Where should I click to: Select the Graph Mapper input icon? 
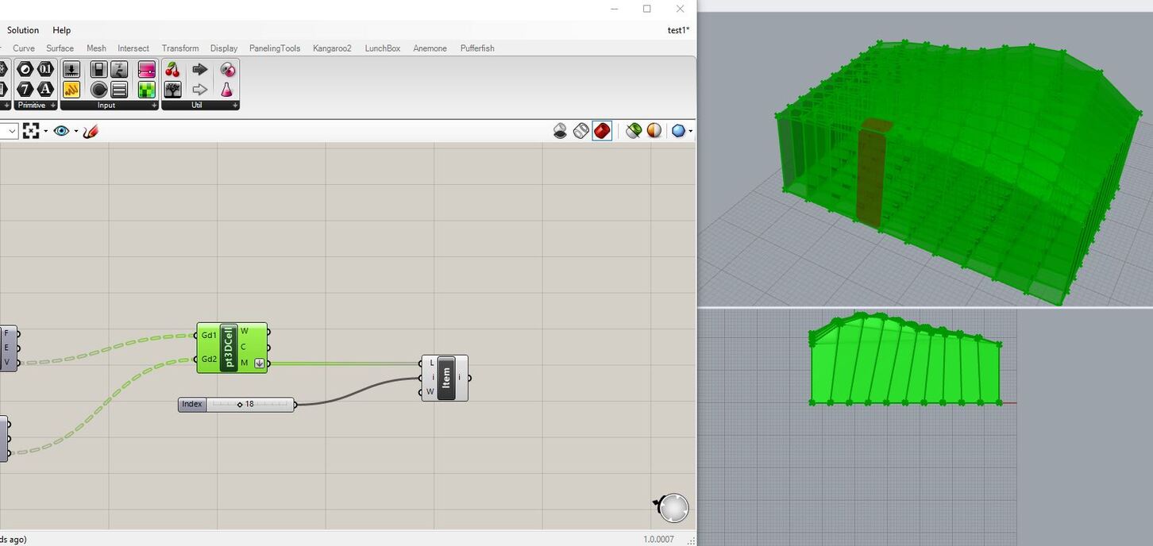coord(71,90)
